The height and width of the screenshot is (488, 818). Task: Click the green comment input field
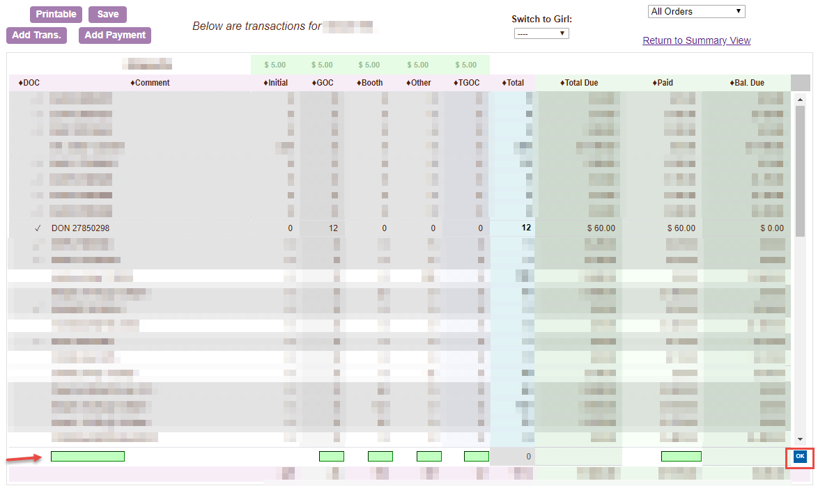coord(87,456)
